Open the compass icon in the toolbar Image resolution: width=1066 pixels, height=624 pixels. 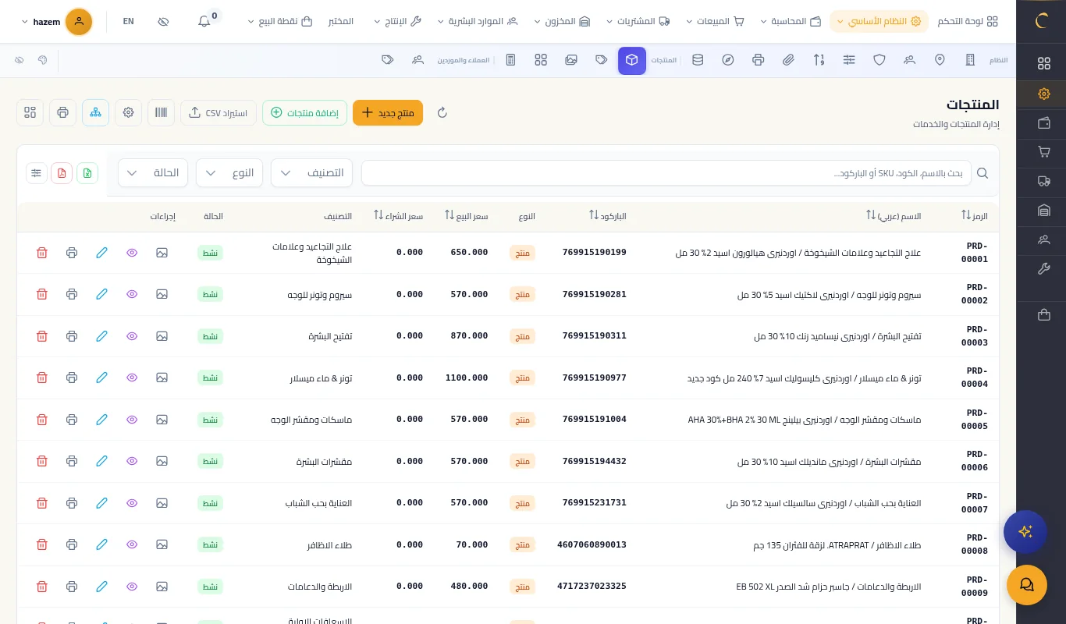(728, 60)
